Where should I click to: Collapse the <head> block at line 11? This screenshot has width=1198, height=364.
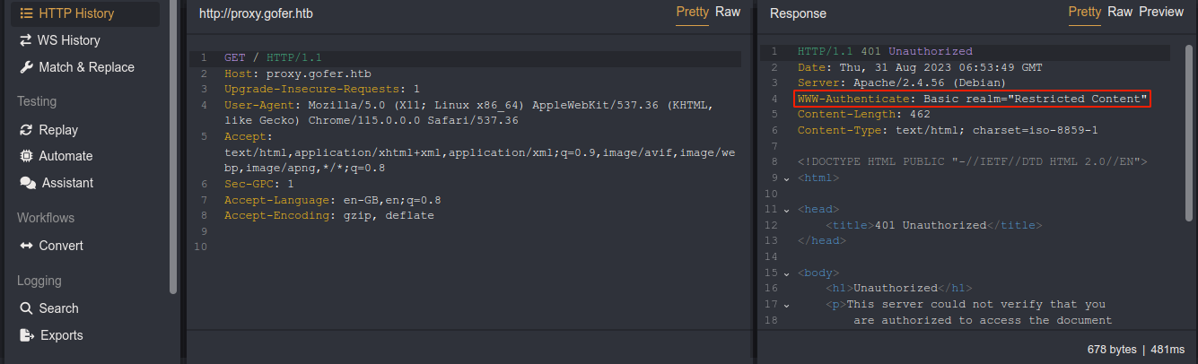click(x=787, y=210)
